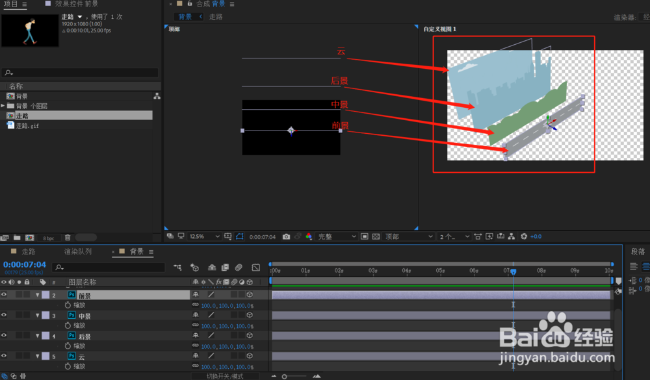Collapse the 云 layer properties

click(37, 356)
